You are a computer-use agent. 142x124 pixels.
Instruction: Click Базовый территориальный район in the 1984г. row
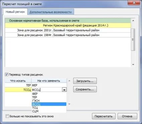(92, 35)
